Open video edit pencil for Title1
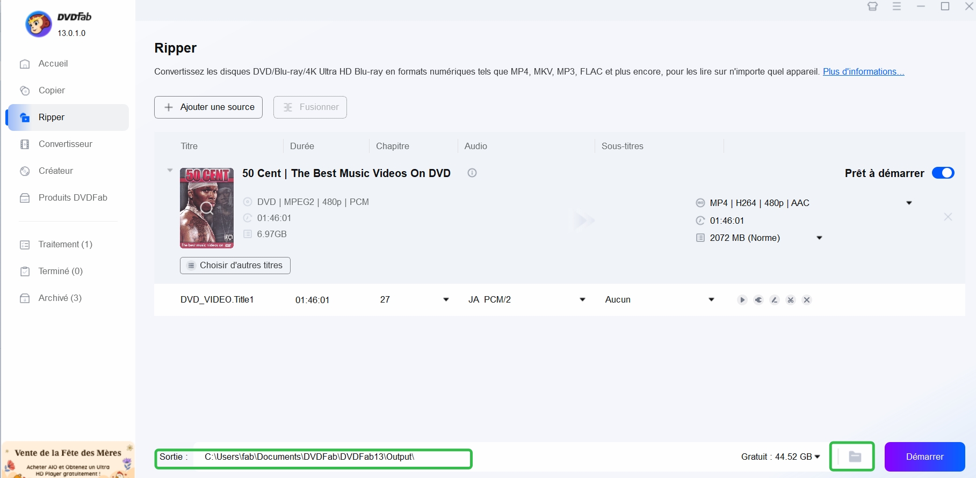 tap(775, 300)
